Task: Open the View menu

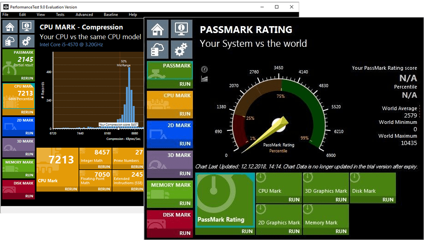Action: tap(41, 15)
